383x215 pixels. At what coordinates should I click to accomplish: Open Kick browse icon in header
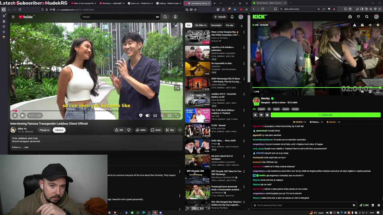click(350, 17)
